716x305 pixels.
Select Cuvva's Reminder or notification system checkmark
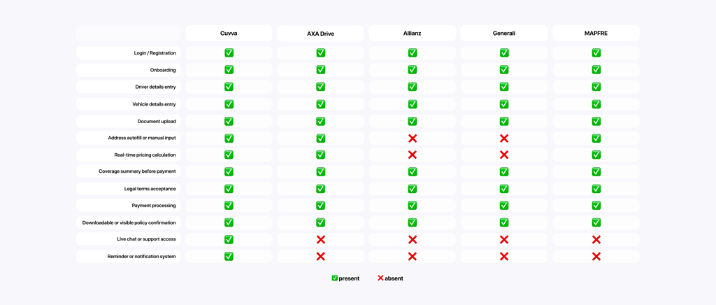[x=229, y=256]
